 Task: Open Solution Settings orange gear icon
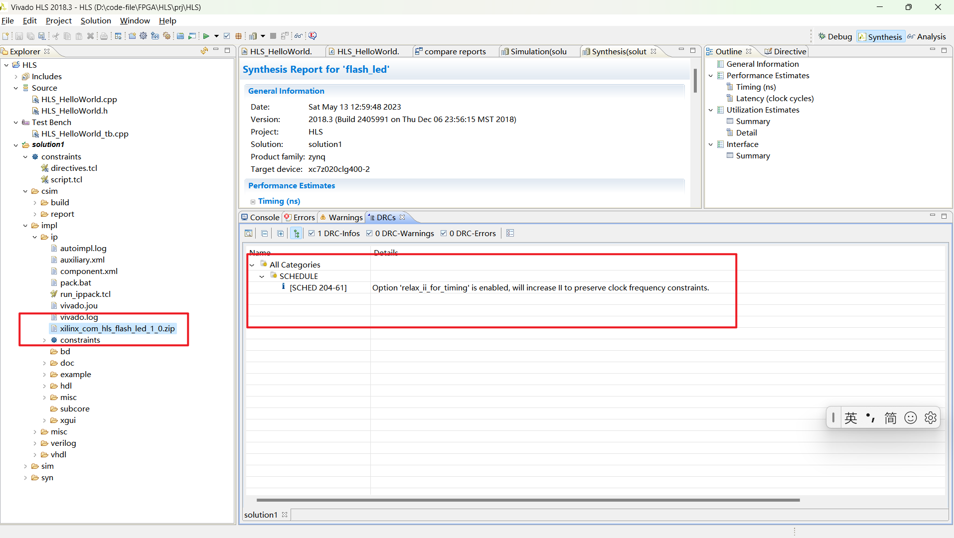pos(166,36)
